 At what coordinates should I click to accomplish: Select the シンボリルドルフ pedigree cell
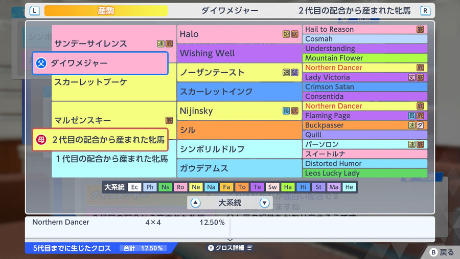tap(239, 149)
